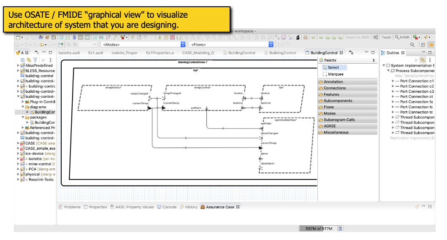The image size is (447, 240).
Task: Switch to the Isolette.aadl editor tab
Action: pos(68,53)
